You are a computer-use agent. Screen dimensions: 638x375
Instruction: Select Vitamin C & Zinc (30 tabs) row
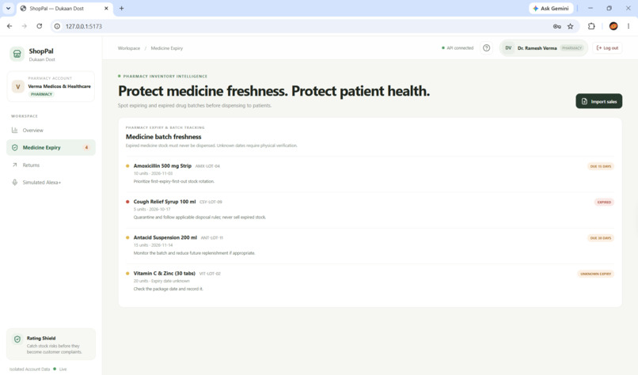click(370, 281)
